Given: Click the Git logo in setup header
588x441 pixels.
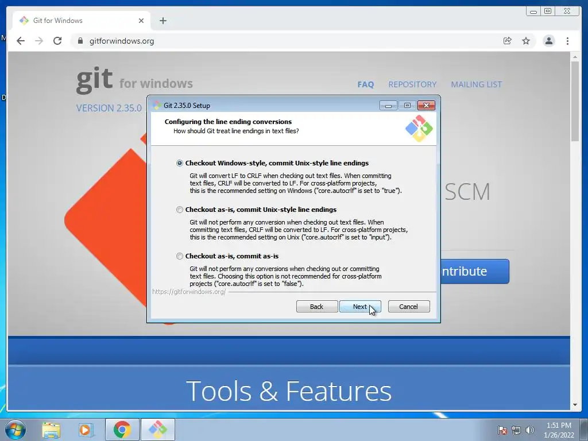Looking at the screenshot, I should (x=419, y=129).
